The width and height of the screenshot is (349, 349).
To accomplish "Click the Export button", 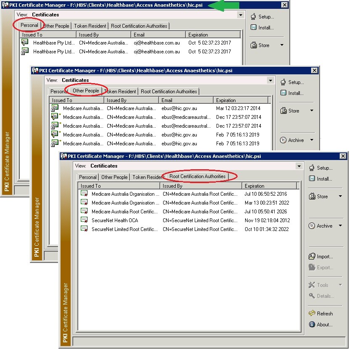I will 321,267.
